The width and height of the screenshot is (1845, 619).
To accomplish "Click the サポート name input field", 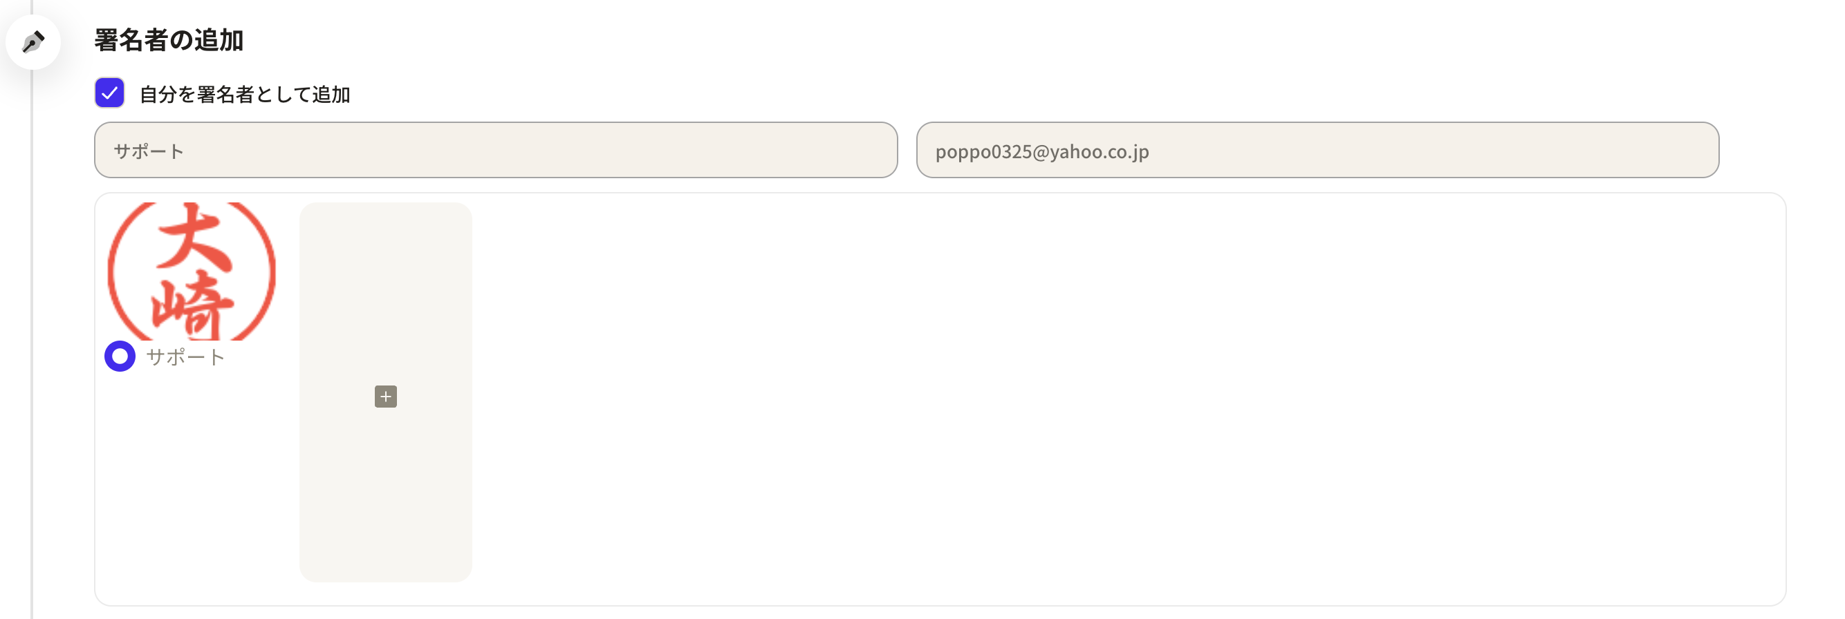I will pyautogui.click(x=496, y=151).
